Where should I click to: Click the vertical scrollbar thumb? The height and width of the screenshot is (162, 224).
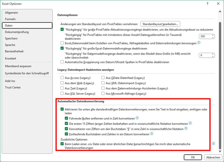pyautogui.click(x=220, y=86)
